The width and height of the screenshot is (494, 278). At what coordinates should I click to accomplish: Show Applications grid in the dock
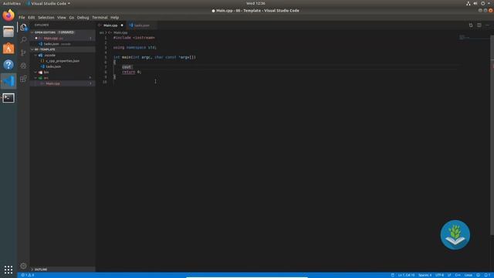point(8,270)
